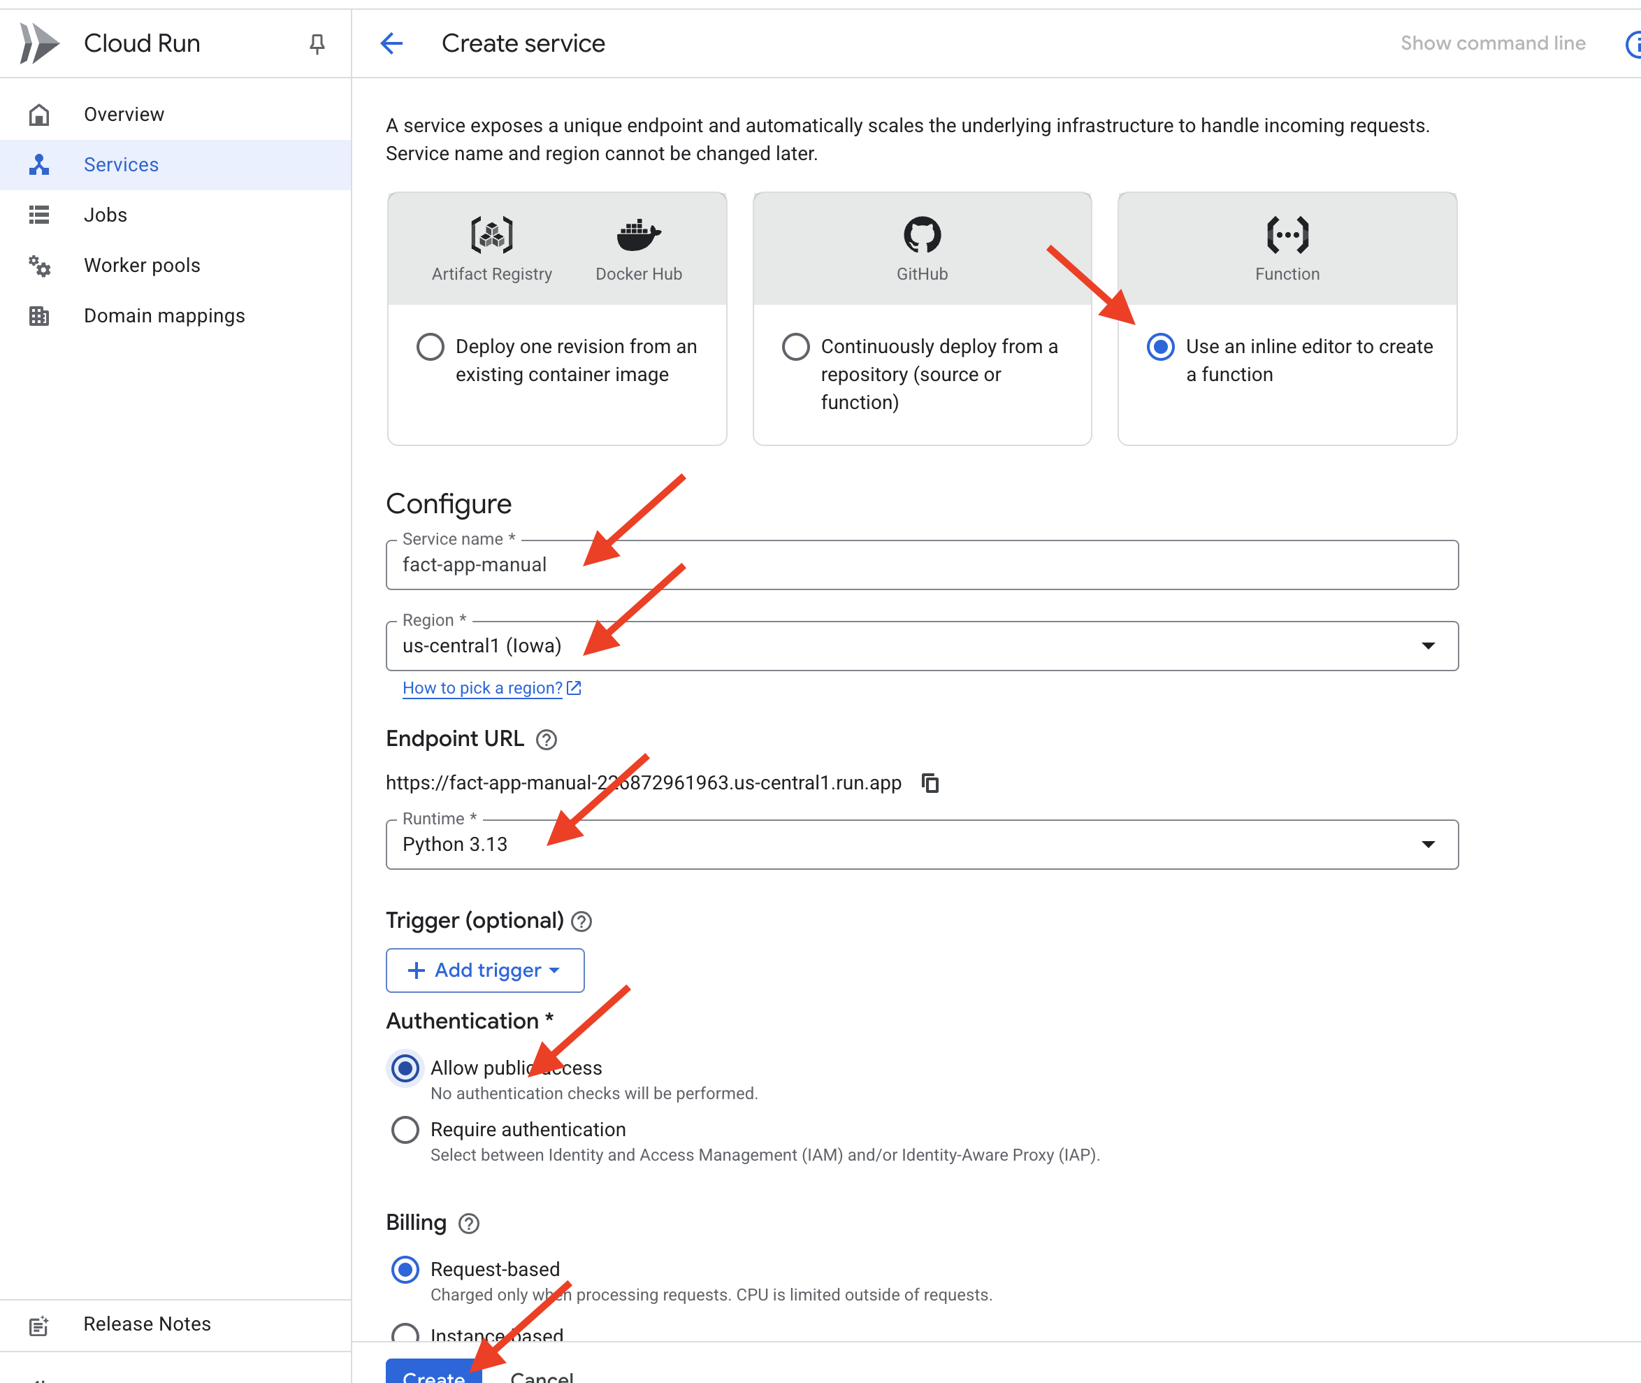
Task: Click Show command line
Action: [1492, 43]
